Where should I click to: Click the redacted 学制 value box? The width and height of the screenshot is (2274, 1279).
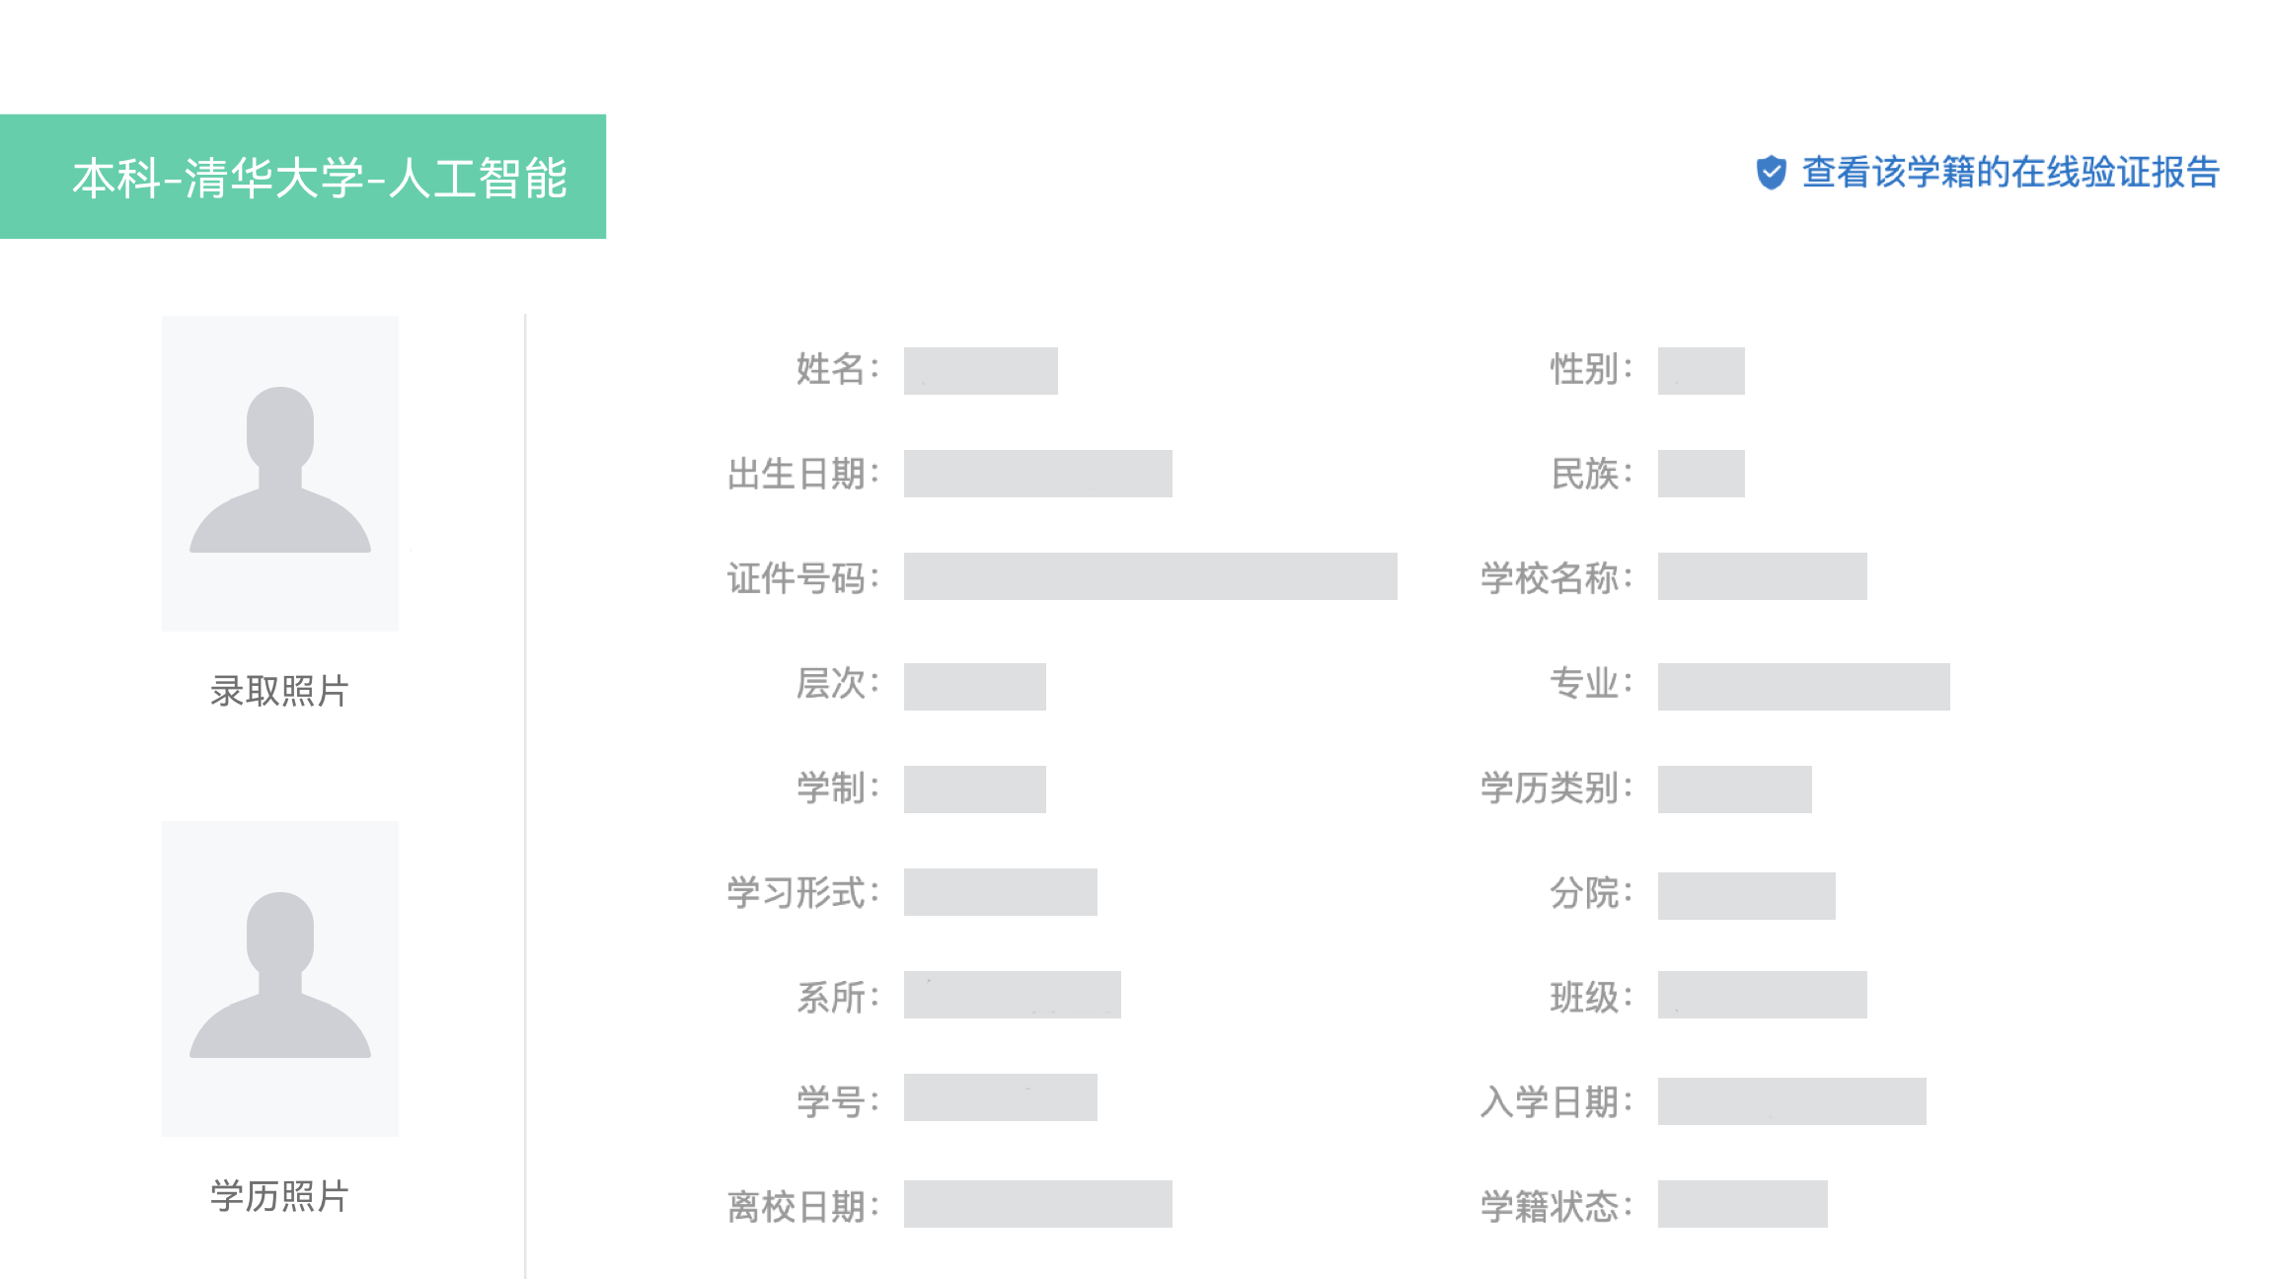click(x=974, y=790)
